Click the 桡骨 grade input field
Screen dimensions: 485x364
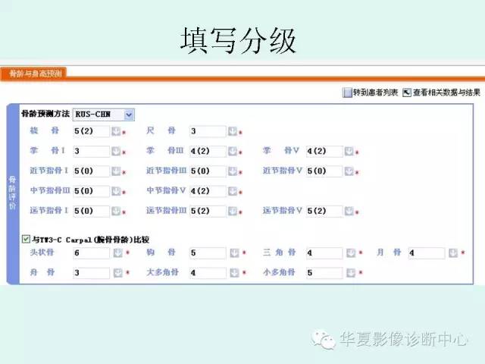click(x=91, y=131)
